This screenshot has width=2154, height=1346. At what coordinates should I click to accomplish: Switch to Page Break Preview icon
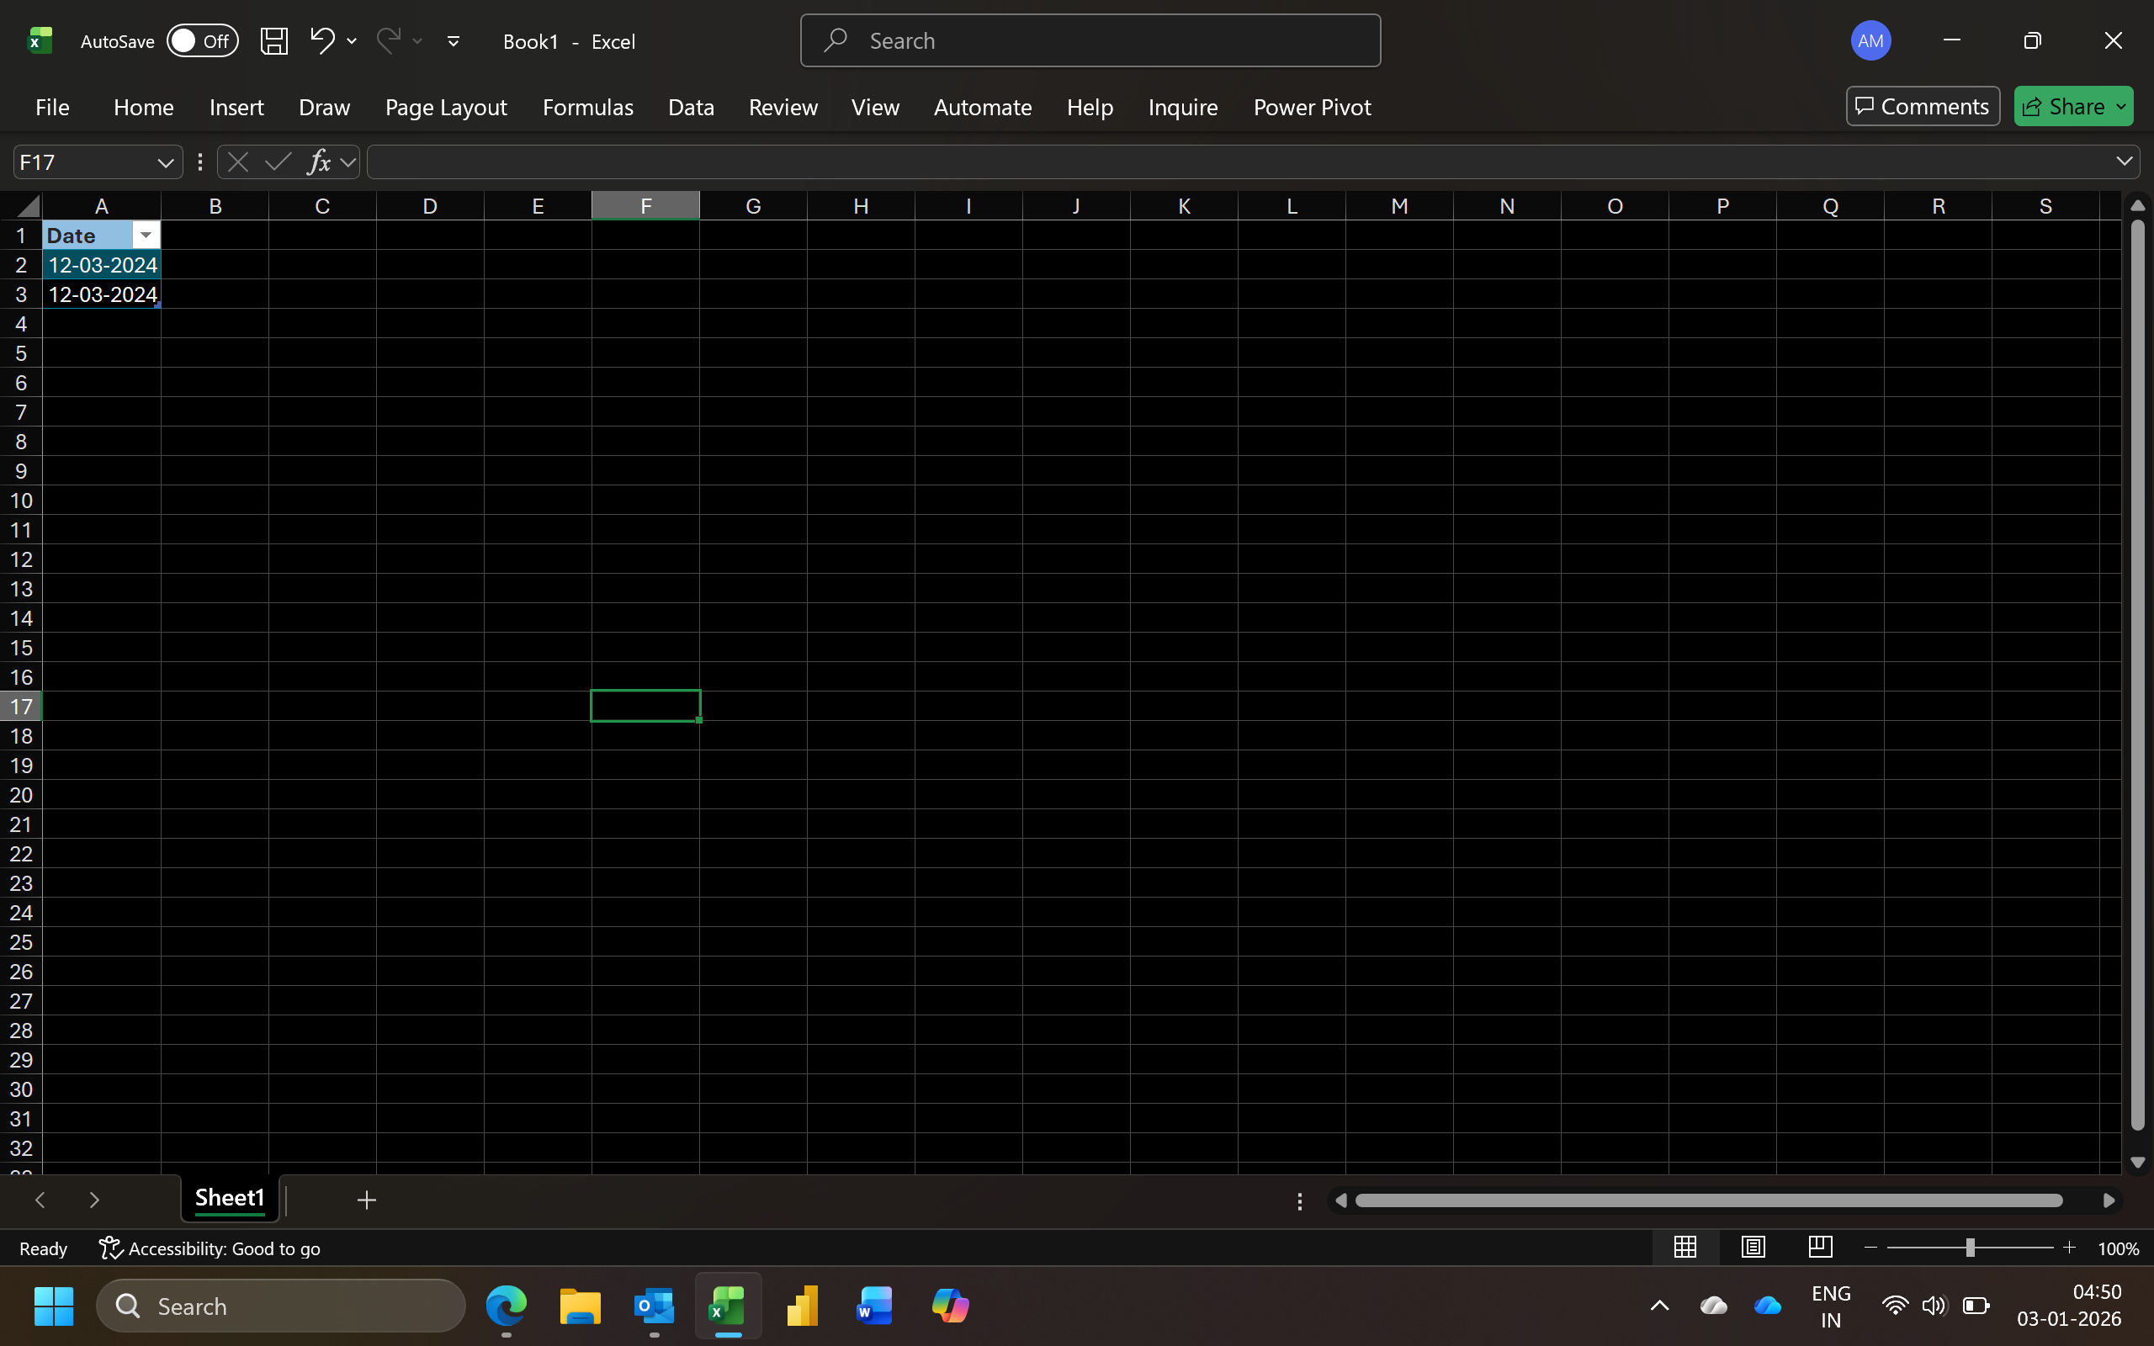1820,1248
